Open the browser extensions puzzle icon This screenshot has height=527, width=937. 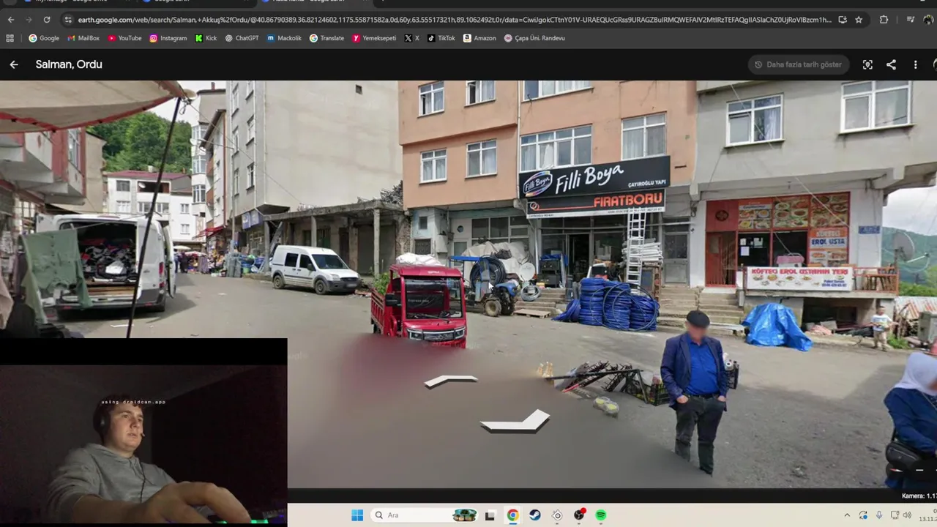click(884, 20)
